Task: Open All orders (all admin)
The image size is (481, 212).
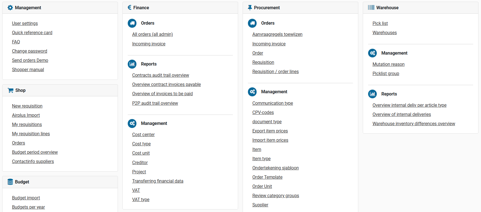Action: (x=152, y=34)
